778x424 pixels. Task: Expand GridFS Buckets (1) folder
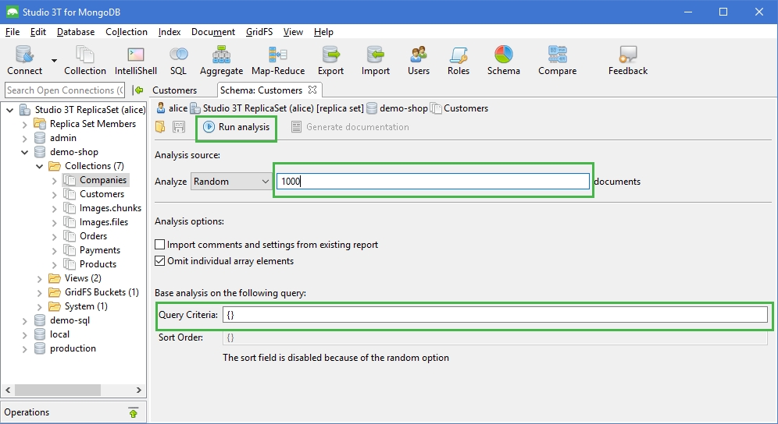pyautogui.click(x=40, y=293)
